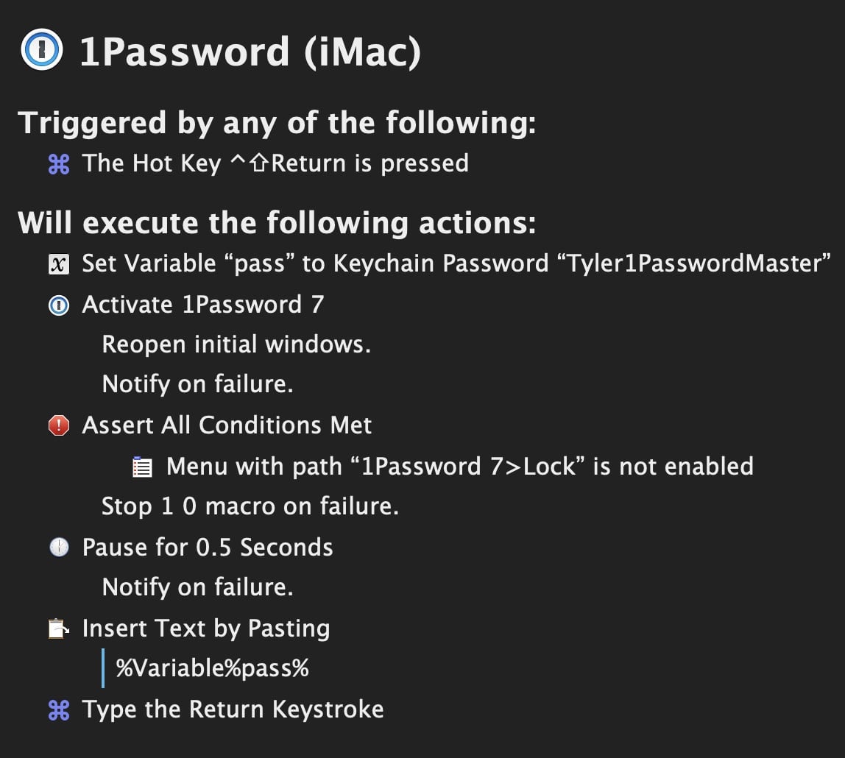Viewport: 845px width, 758px height.
Task: Click the "1Password 7>Lock" menu condition
Action: click(x=459, y=467)
